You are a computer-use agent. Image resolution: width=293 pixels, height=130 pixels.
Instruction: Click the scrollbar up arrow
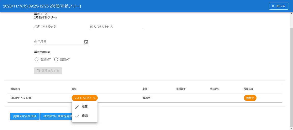[x=291, y=14]
